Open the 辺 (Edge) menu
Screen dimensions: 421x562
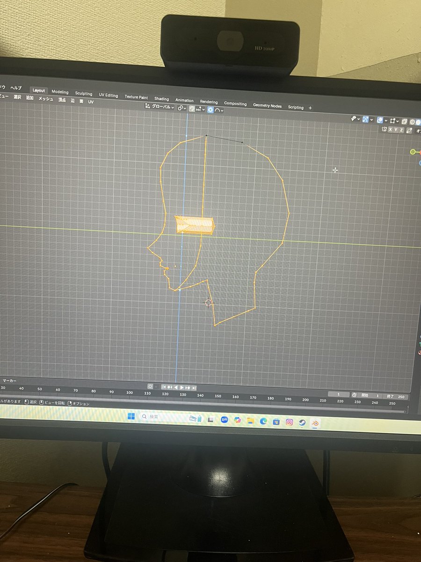73,100
